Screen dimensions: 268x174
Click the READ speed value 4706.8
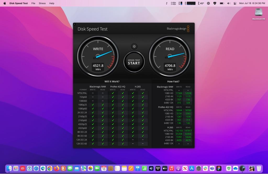(x=170, y=66)
